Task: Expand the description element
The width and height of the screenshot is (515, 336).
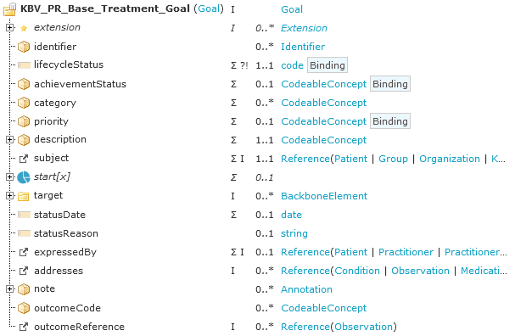Action: coord(10,140)
